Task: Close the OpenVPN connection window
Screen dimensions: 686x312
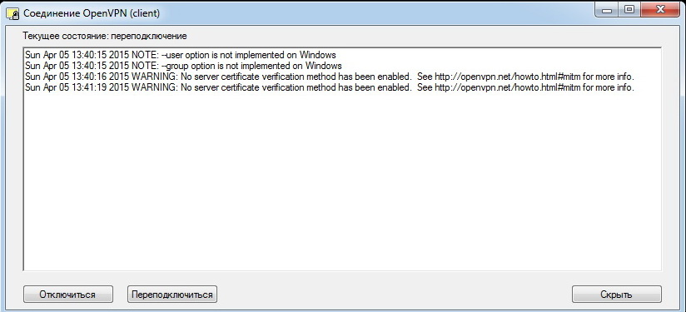Action: (659, 10)
